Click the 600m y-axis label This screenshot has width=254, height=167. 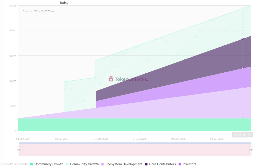pos(13,56)
